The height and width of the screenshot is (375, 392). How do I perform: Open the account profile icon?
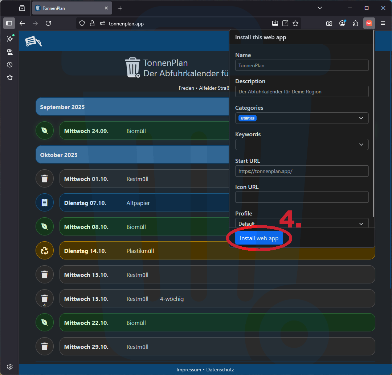pos(342,23)
